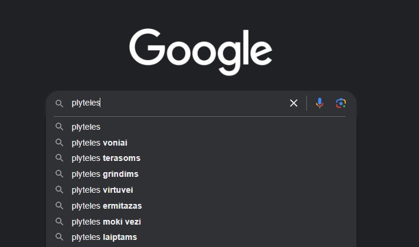The height and width of the screenshot is (247, 419).
Task: Click the Google logo
Action: point(201,52)
